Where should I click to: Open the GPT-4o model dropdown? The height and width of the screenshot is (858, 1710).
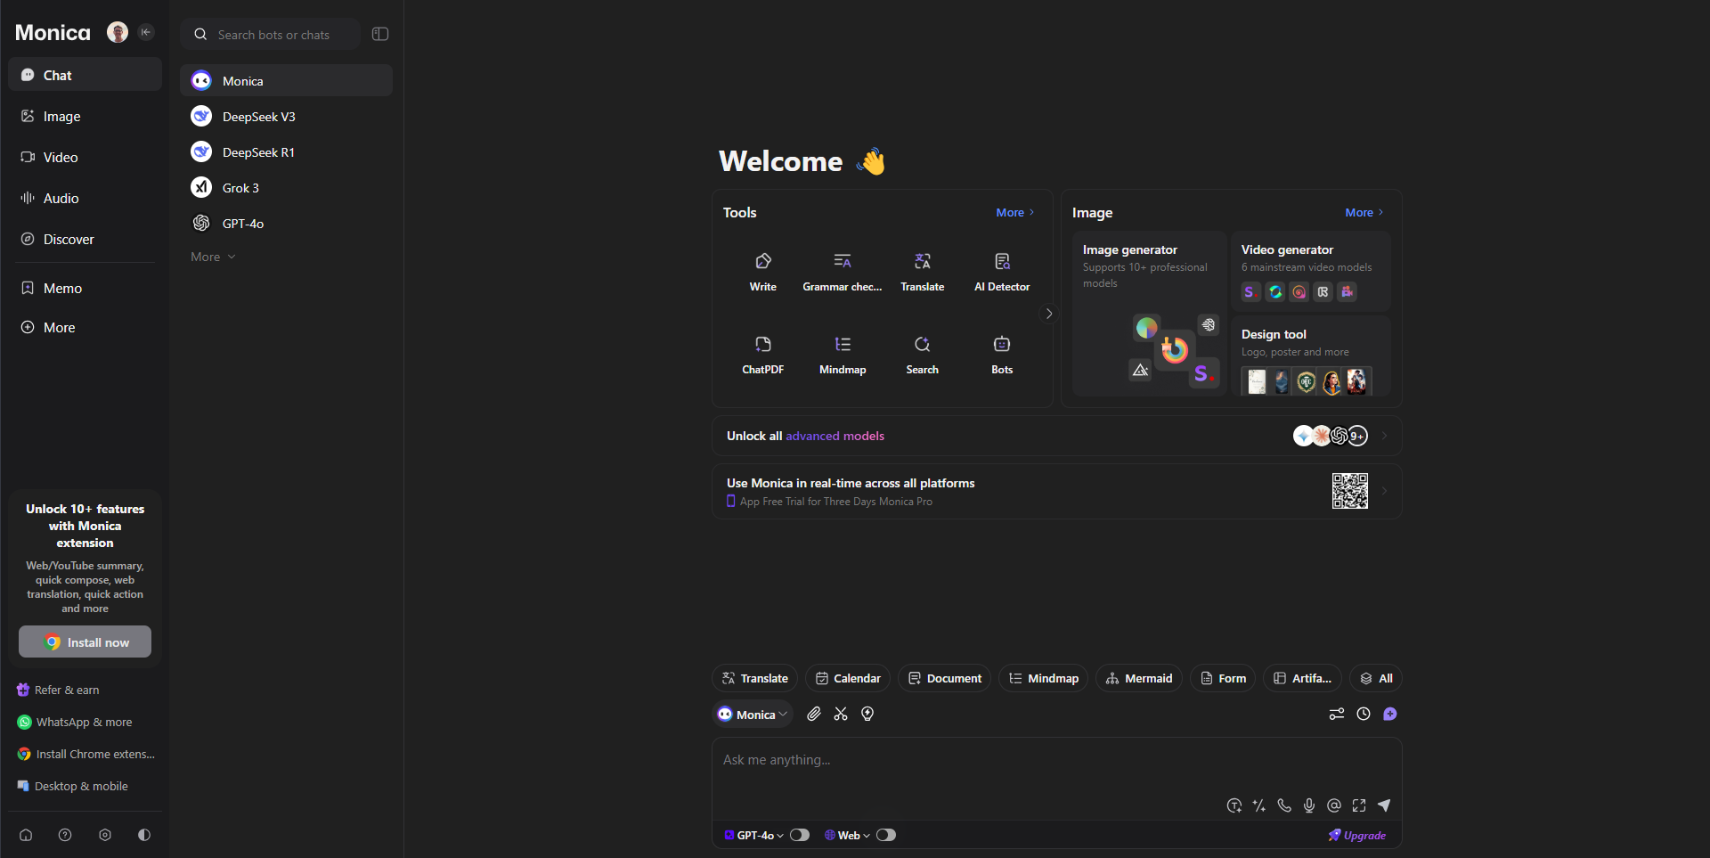pyautogui.click(x=754, y=835)
